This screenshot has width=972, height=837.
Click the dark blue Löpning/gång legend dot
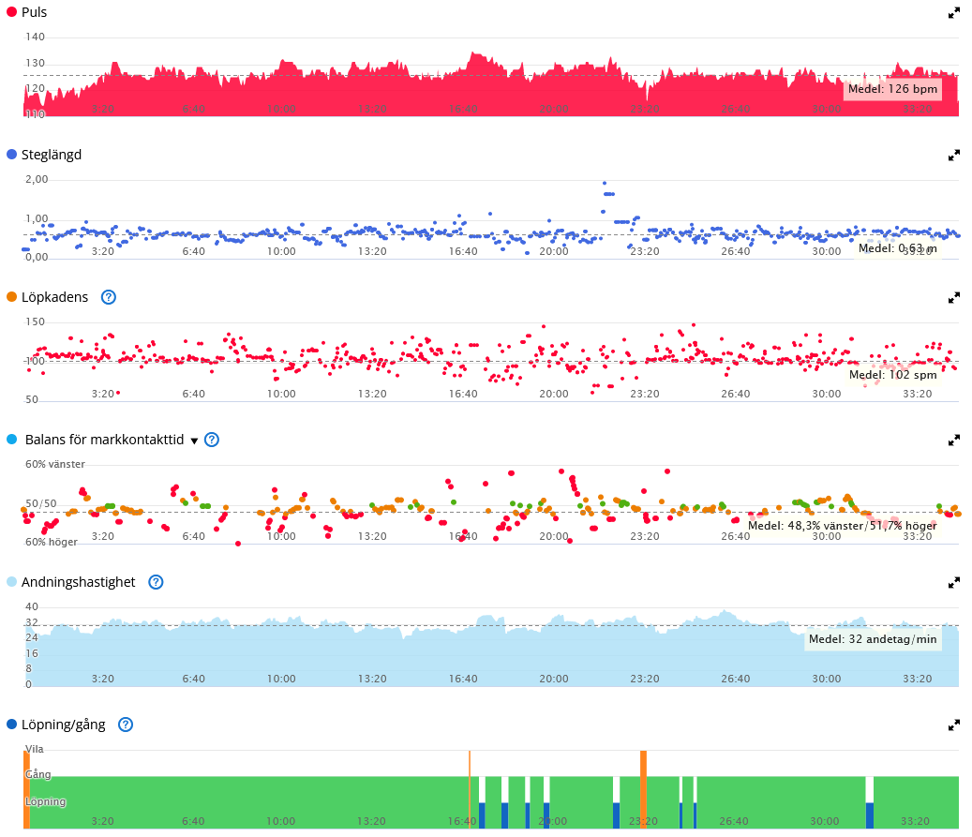coord(12,725)
